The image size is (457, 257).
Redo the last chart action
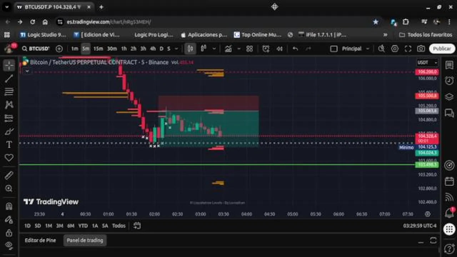tap(308, 49)
